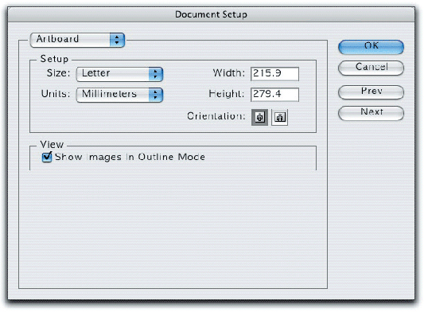Open the Artboard section dropdown
The width and height of the screenshot is (424, 312).
[x=77, y=40]
